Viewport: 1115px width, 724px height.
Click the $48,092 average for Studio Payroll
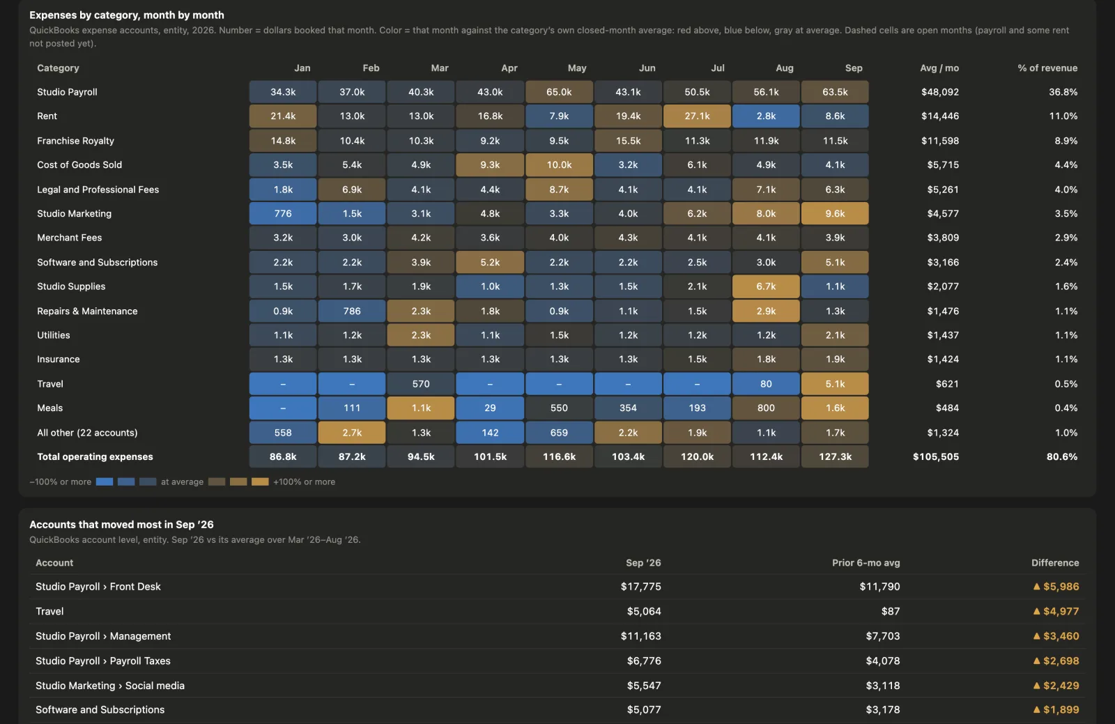(939, 92)
